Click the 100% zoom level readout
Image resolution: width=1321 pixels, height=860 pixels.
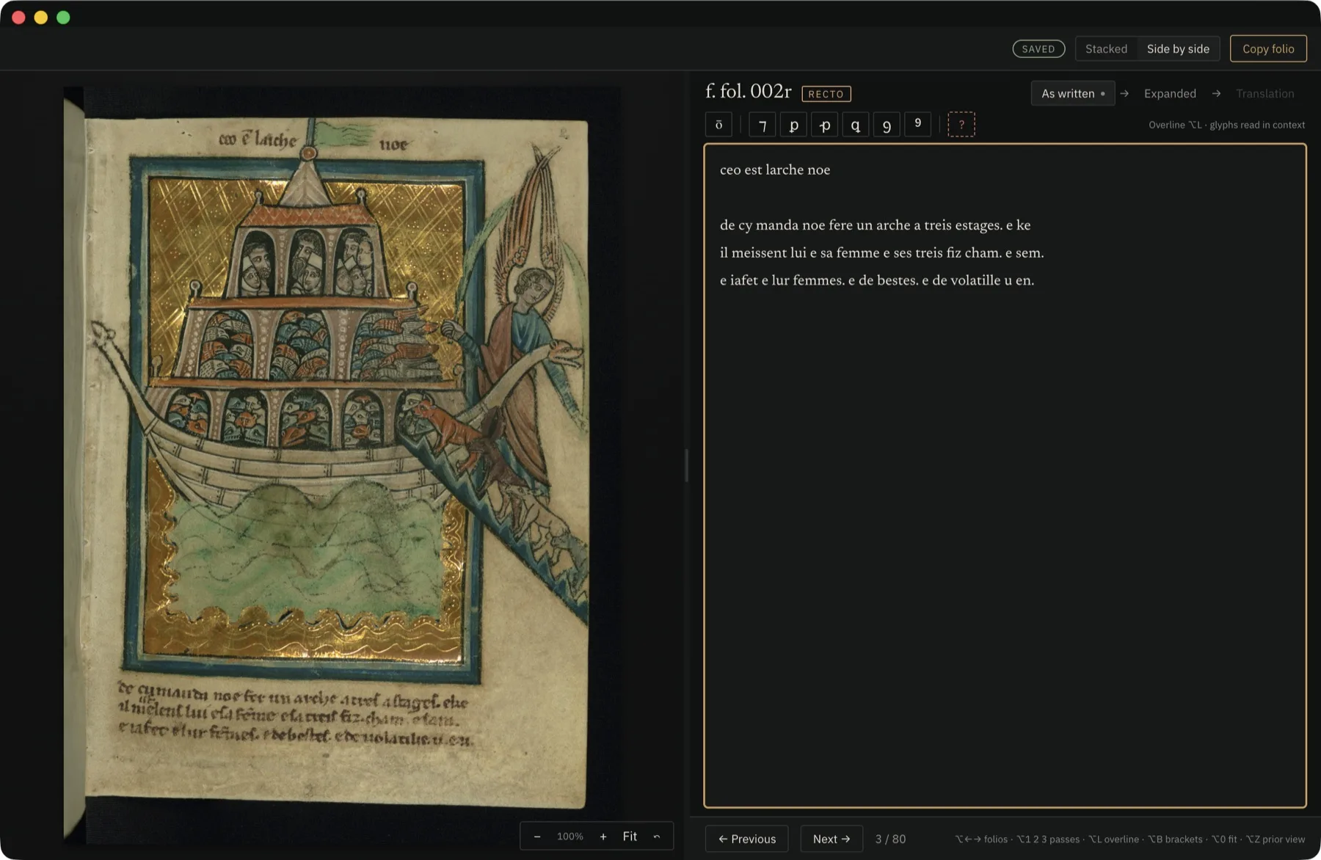(x=570, y=837)
